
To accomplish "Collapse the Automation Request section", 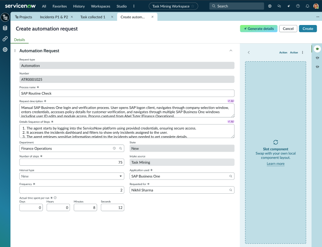I will click(x=231, y=50).
